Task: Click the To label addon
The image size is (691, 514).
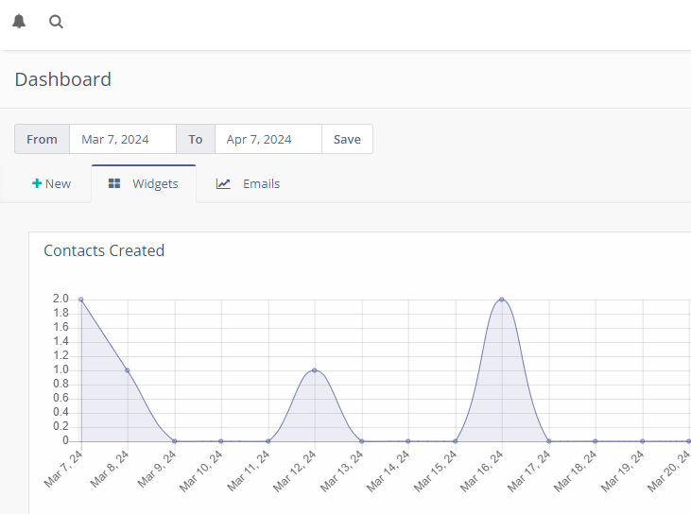Action: (x=196, y=139)
